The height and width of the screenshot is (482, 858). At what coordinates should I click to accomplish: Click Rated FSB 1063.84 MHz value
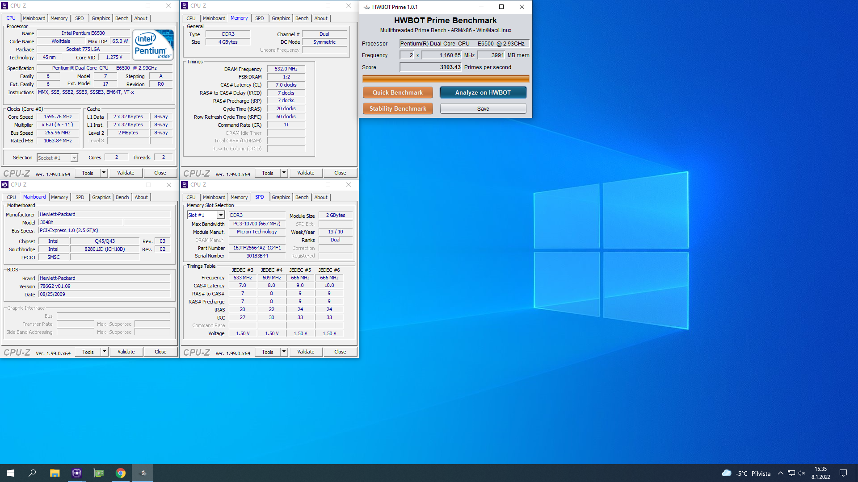pos(58,141)
